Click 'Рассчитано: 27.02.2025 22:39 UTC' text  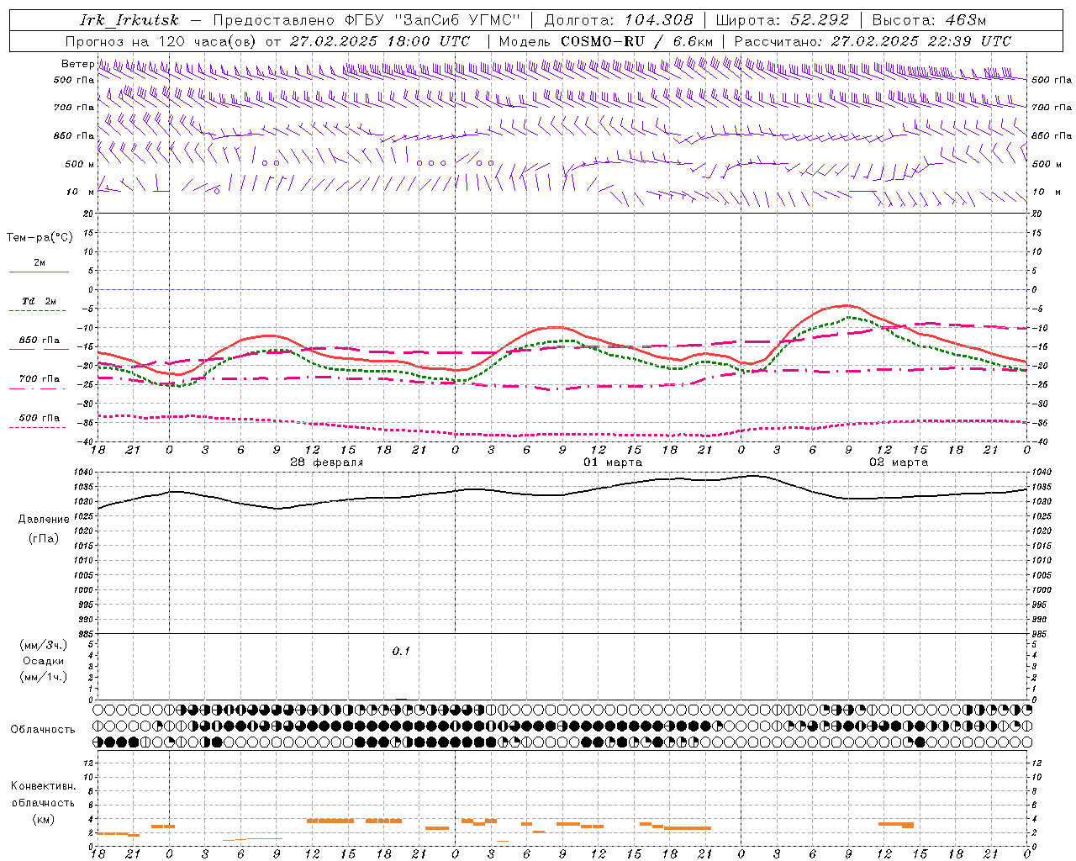click(x=873, y=41)
